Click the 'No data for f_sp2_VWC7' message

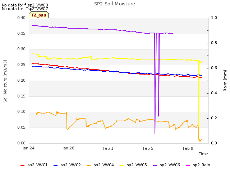(x=25, y=9)
